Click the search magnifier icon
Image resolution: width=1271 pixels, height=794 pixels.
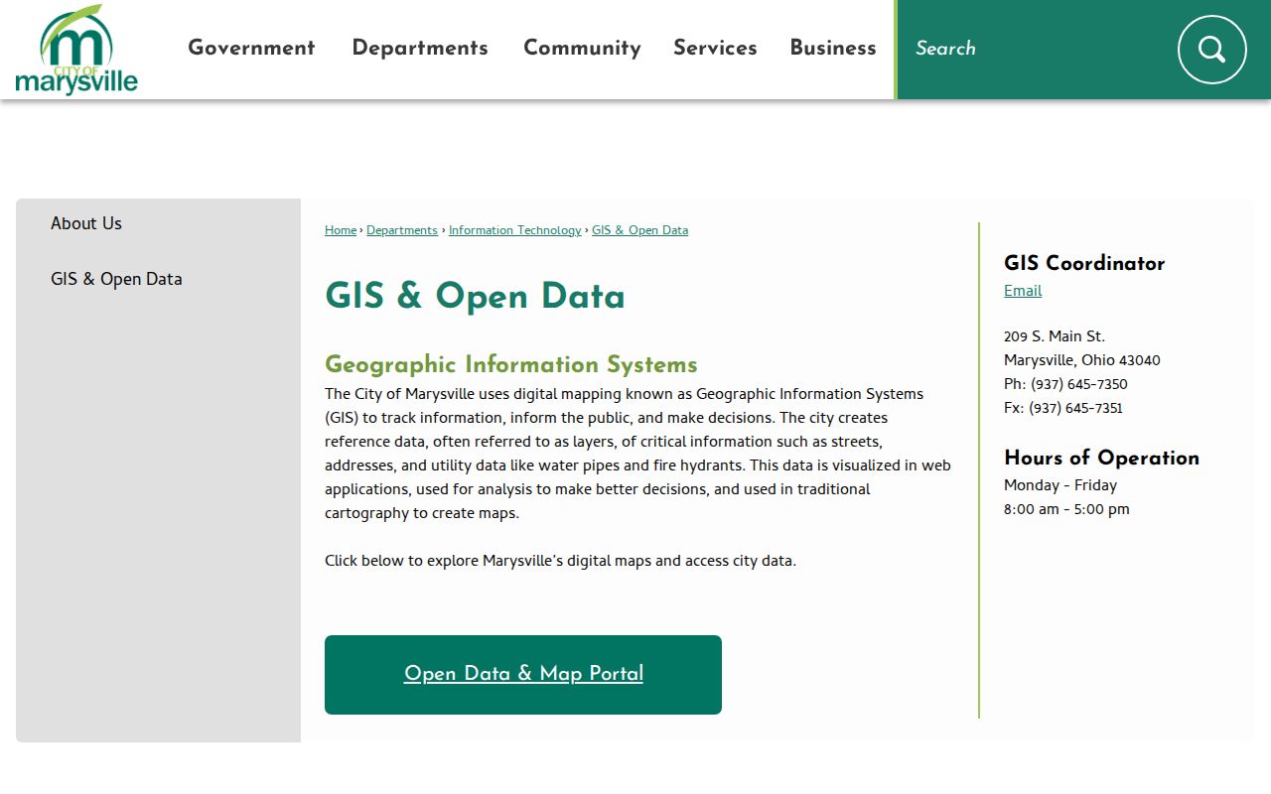click(1211, 50)
